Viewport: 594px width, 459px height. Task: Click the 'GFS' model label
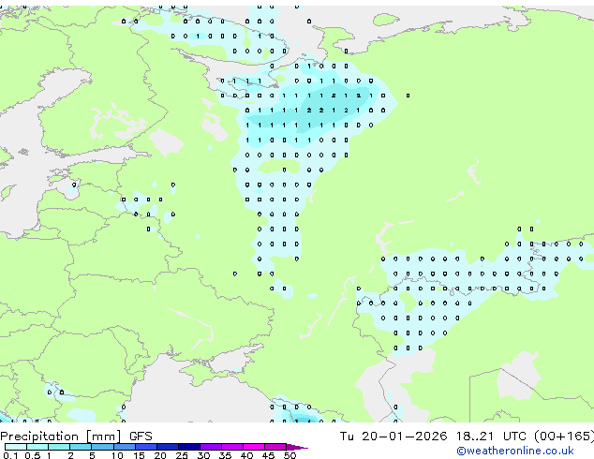[x=141, y=437]
